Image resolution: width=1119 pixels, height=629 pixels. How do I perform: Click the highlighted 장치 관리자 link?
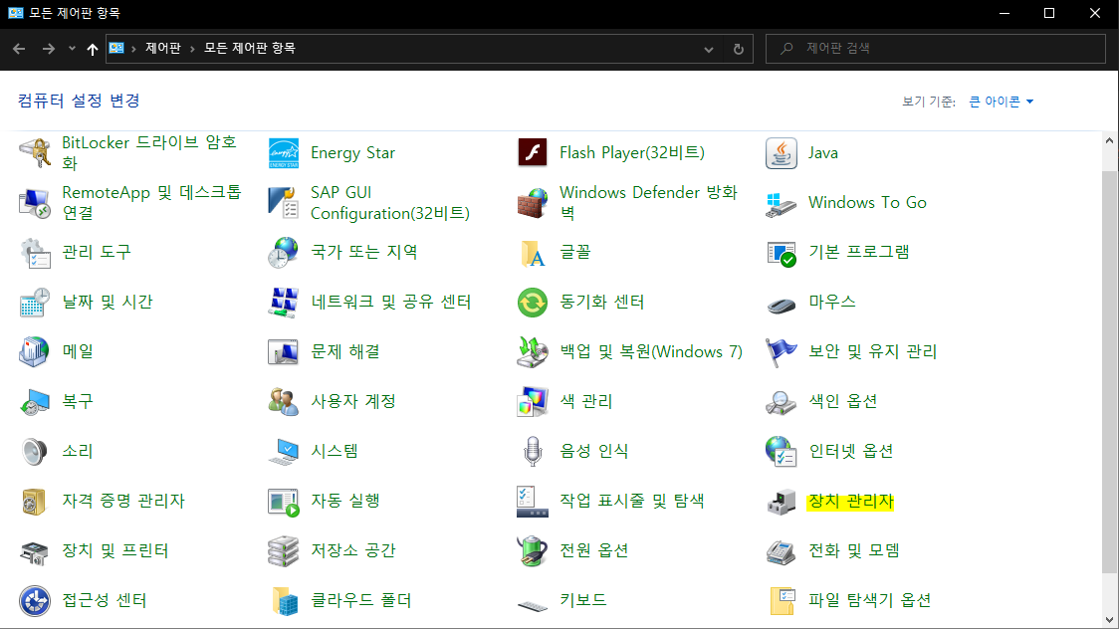pyautogui.click(x=850, y=502)
